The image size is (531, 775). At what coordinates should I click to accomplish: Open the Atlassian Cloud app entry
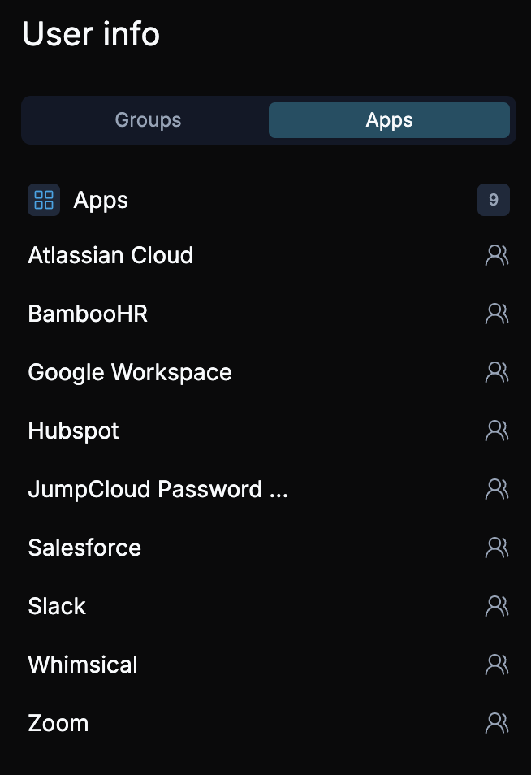point(110,255)
